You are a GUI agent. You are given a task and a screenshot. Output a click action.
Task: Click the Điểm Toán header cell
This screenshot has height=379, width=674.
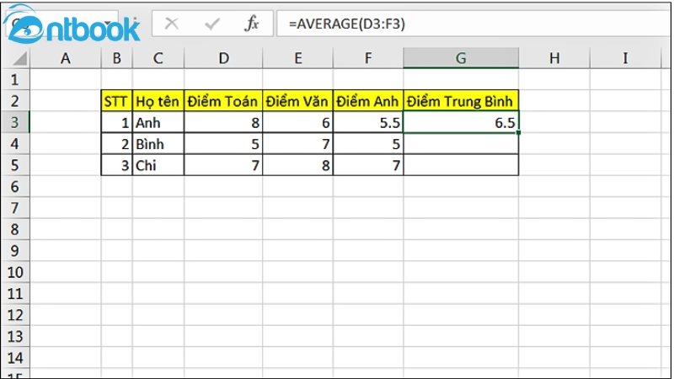click(223, 101)
